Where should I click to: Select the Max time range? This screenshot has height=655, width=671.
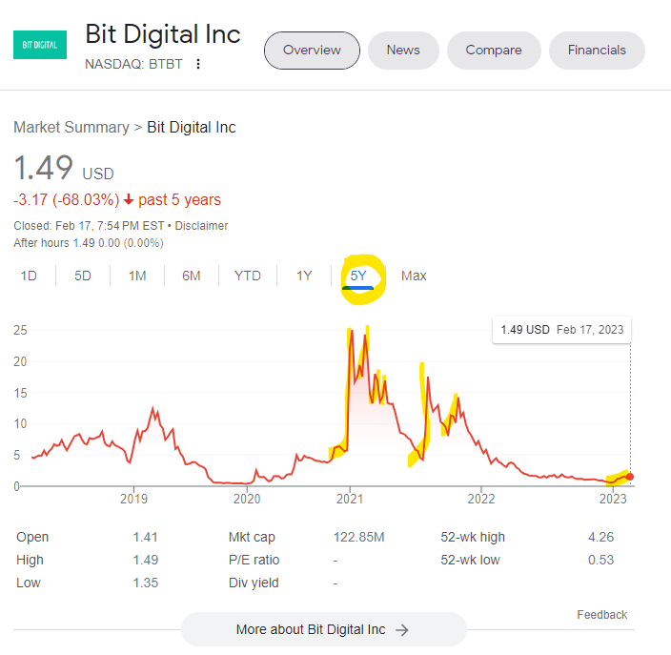414,276
